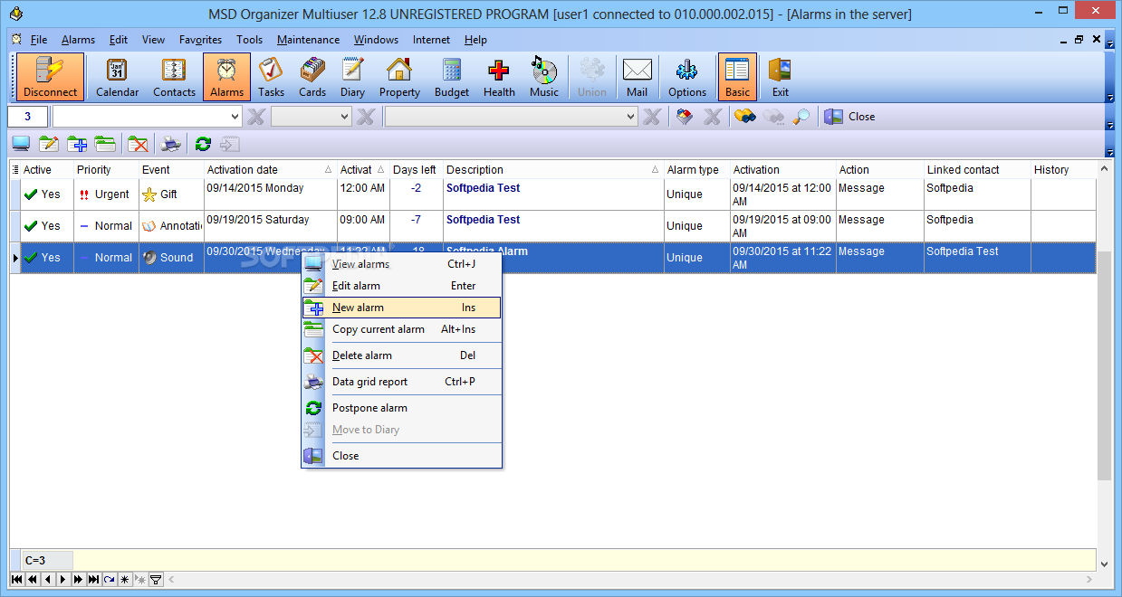
Task: Open the File menu
Action: point(39,40)
